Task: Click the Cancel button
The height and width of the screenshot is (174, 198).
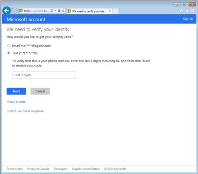Action: pyautogui.click(x=40, y=91)
